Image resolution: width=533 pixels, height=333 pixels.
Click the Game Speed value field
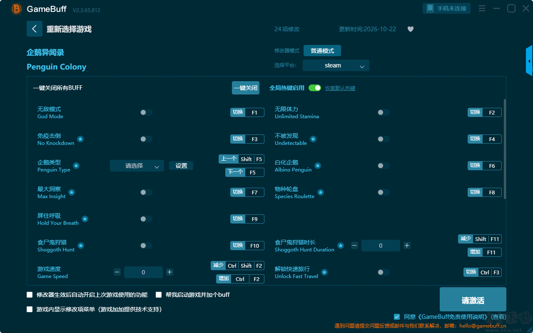coord(143,272)
